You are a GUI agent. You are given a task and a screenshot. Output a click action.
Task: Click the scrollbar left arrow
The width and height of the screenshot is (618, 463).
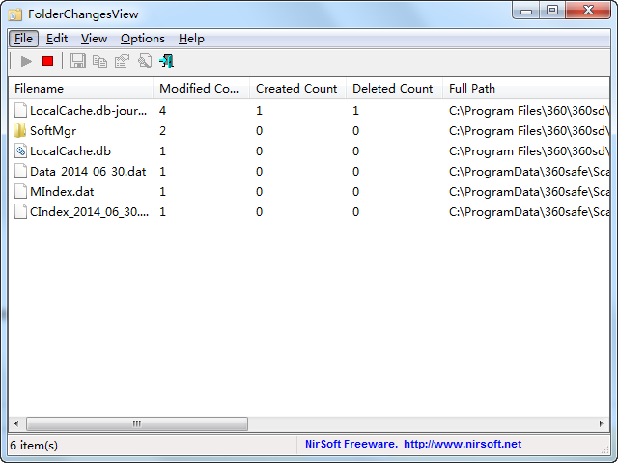coord(16,424)
